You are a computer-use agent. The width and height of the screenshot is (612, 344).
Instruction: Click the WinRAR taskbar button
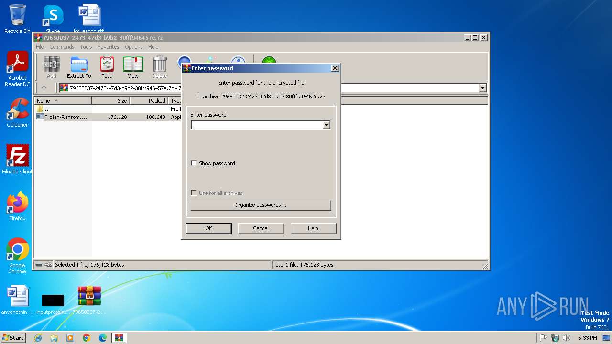[x=119, y=338]
